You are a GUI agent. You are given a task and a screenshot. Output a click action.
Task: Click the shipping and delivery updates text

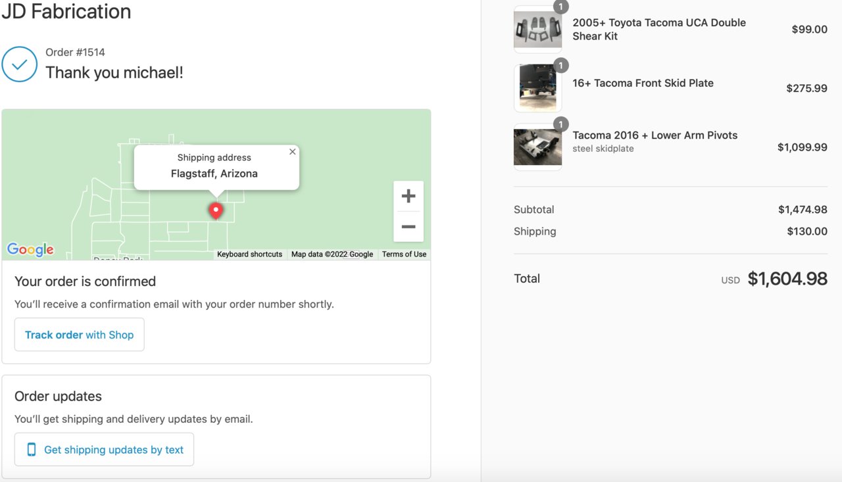pyautogui.click(x=134, y=419)
